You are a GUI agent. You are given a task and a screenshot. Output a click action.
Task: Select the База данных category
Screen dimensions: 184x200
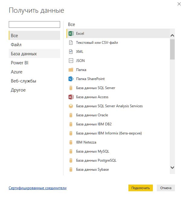pyautogui.click(x=34, y=54)
